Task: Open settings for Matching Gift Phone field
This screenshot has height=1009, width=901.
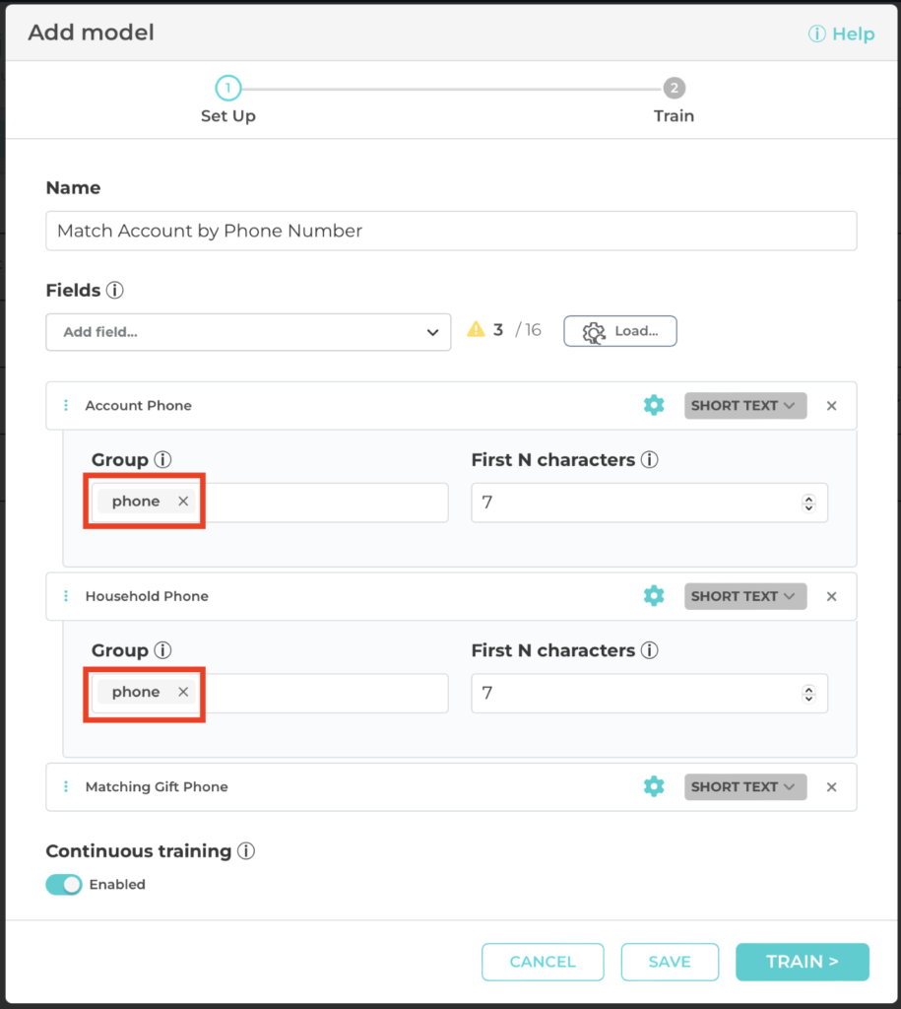Action: pyautogui.click(x=654, y=786)
